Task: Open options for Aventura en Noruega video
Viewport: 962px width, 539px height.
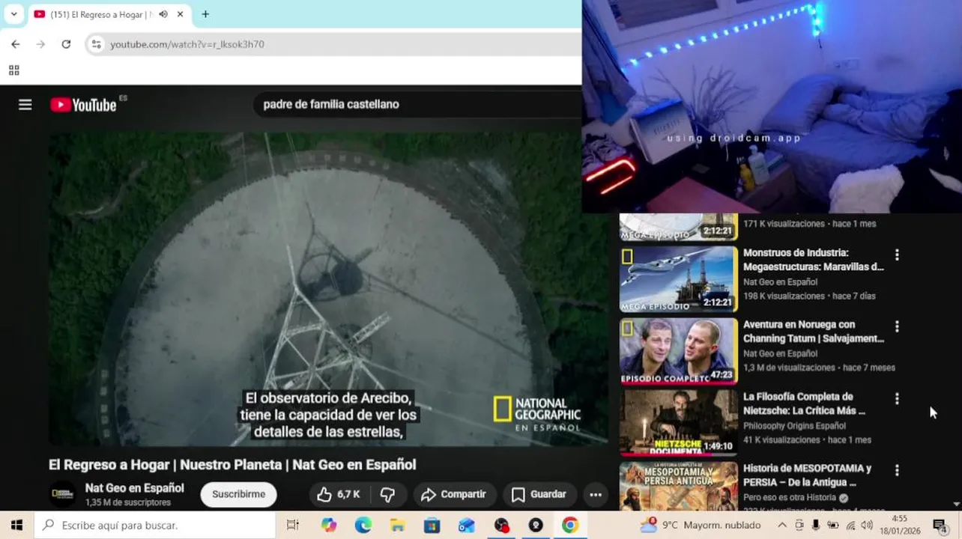Action: 897,326
